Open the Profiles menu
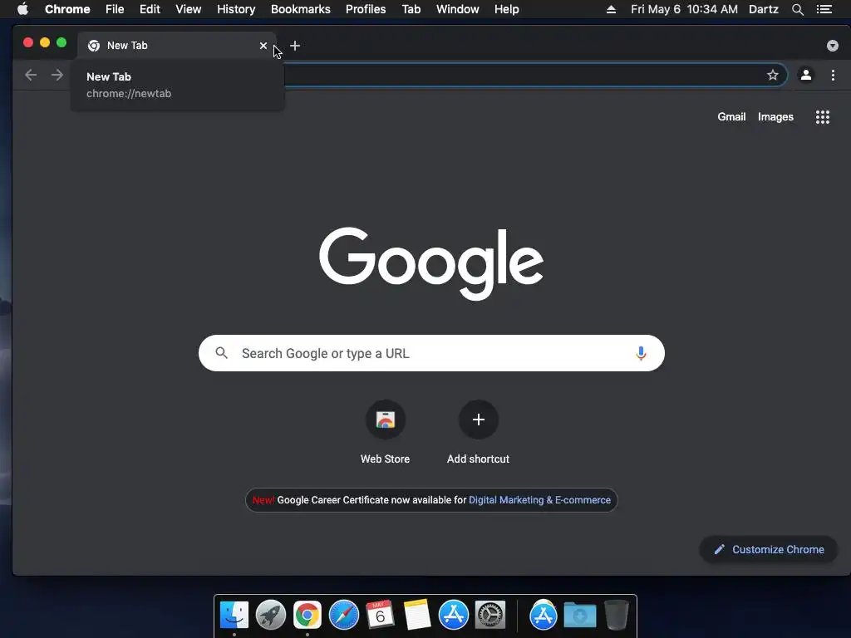This screenshot has width=851, height=638. (366, 9)
